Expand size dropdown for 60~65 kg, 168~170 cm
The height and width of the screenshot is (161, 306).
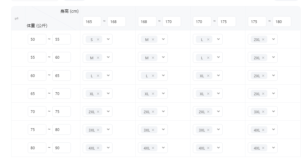tap(163, 75)
